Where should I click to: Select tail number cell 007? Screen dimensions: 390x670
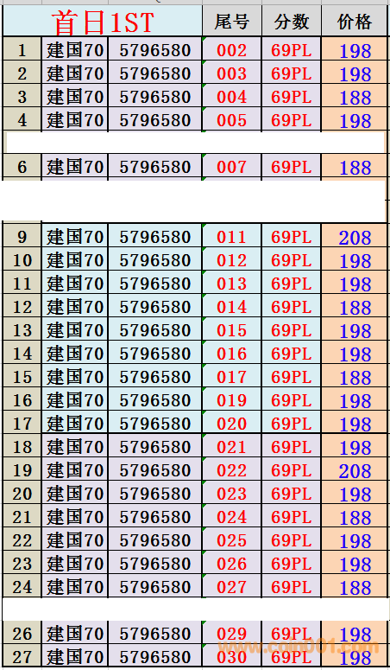pos(232,167)
